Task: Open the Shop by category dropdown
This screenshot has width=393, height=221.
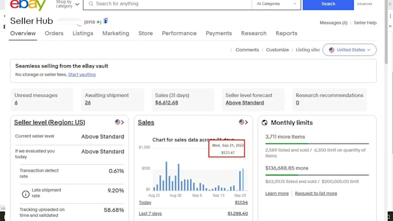Action: point(67,4)
